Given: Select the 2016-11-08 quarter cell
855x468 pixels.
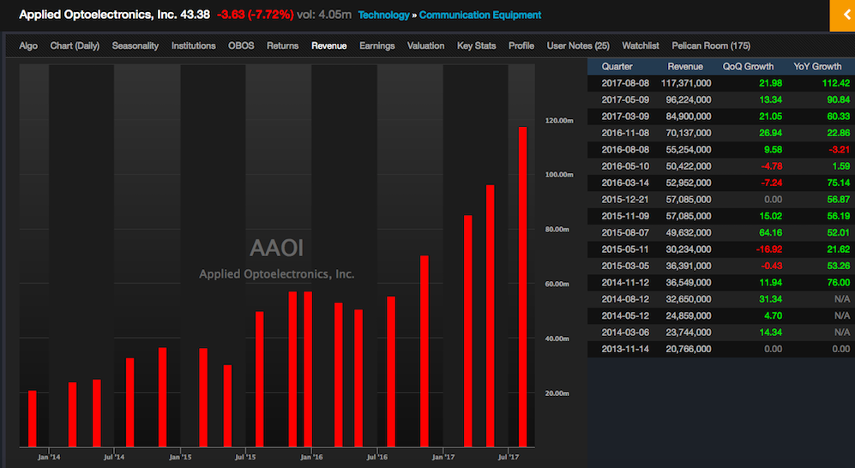Looking at the screenshot, I should pos(625,133).
